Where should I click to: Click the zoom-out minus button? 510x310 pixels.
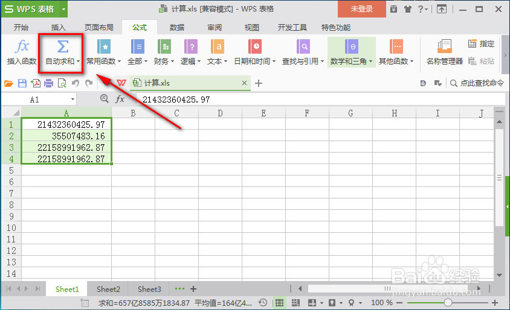400,303
